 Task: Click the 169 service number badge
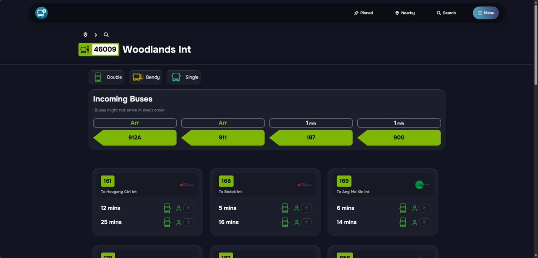(x=344, y=181)
